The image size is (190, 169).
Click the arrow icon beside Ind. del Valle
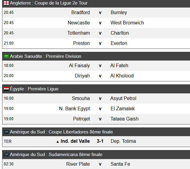click(58, 142)
